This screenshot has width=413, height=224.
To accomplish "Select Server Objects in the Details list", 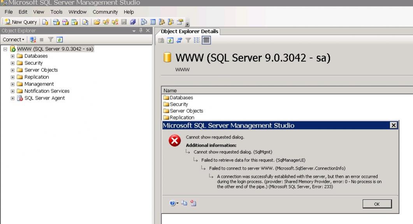I will 183,111.
